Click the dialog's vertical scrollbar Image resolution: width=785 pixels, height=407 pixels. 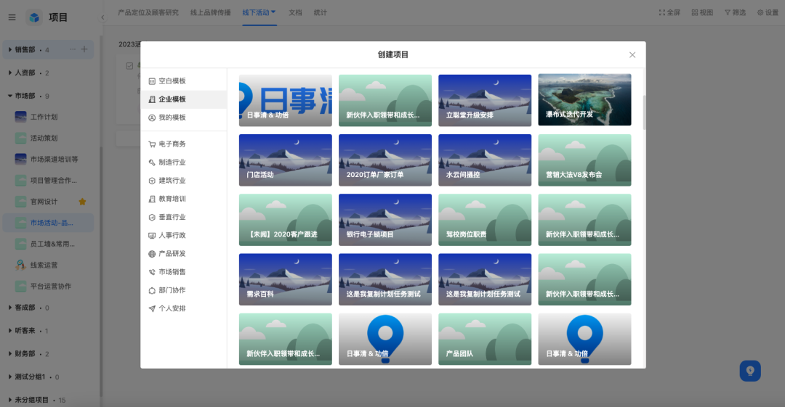coord(644,112)
